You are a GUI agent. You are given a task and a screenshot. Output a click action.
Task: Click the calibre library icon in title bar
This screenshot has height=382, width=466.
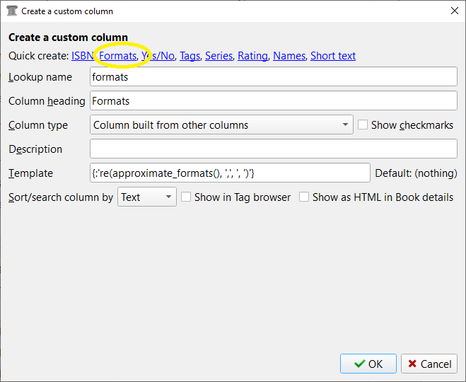click(11, 11)
